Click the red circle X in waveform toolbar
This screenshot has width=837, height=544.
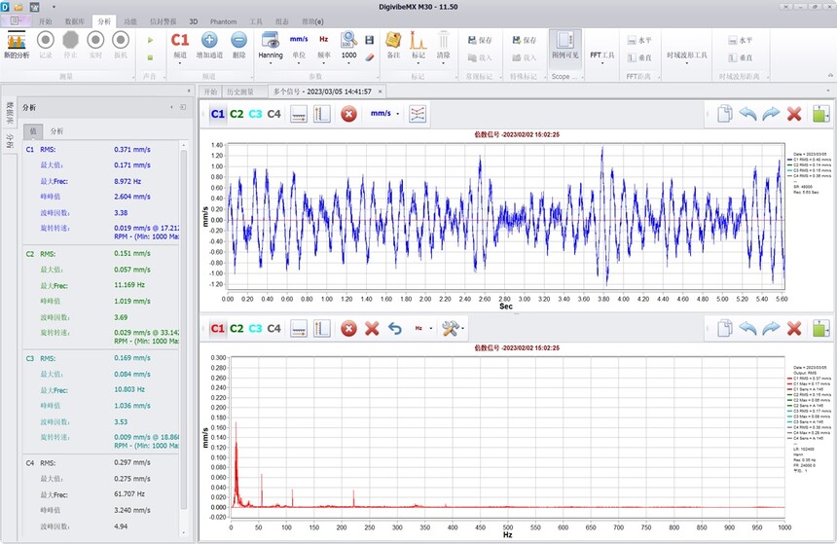point(349,114)
